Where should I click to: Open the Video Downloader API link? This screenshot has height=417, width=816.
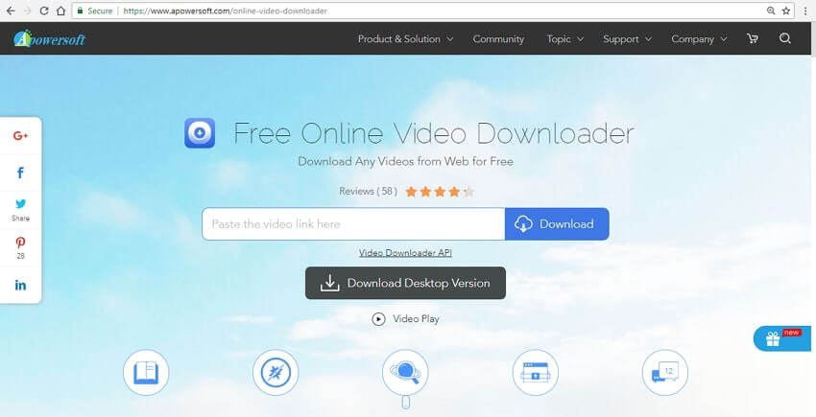click(x=405, y=253)
